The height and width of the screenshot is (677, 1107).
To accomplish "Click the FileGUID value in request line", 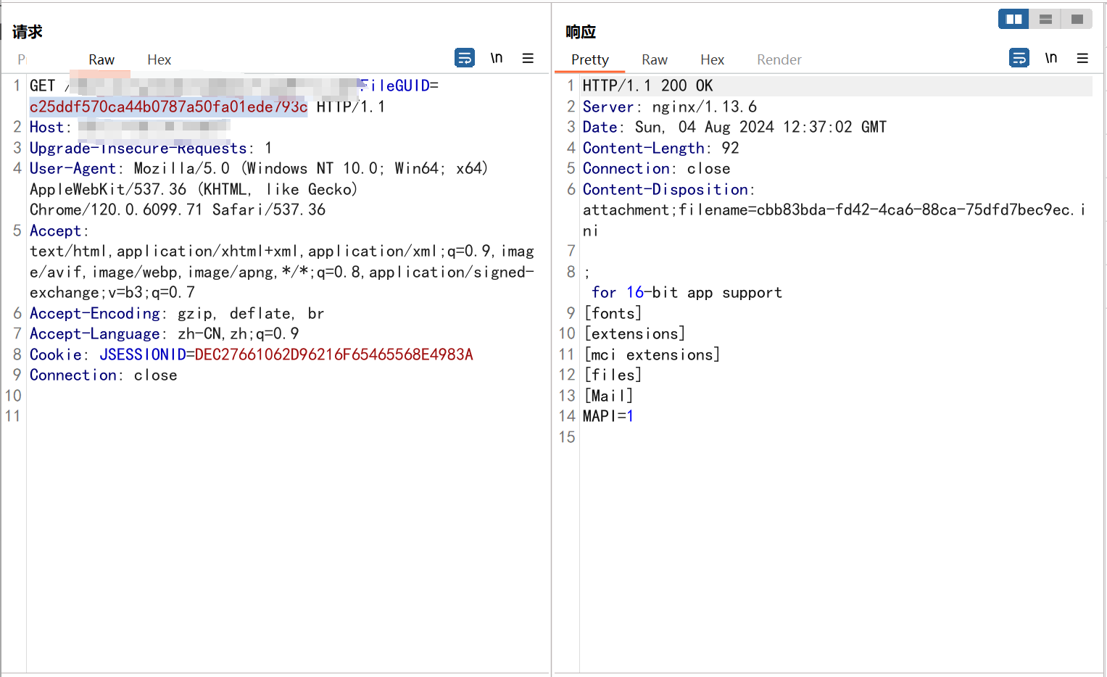I will (168, 107).
